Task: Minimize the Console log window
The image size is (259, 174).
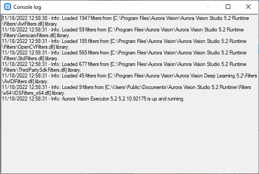Action: click(x=208, y=7)
